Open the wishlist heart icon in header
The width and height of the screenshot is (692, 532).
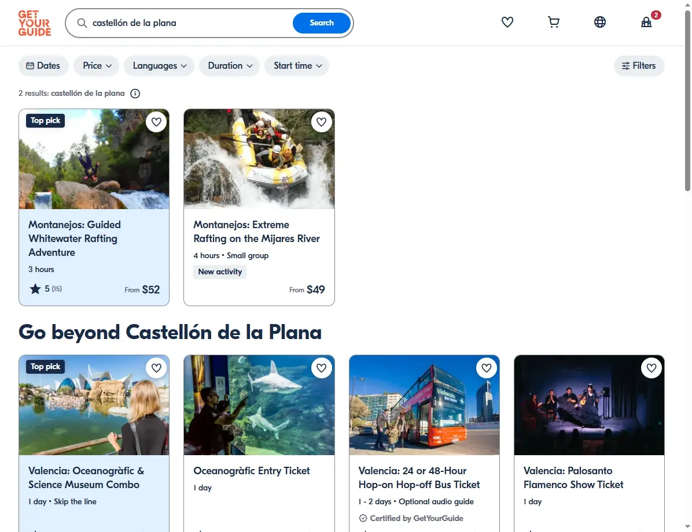(x=507, y=22)
